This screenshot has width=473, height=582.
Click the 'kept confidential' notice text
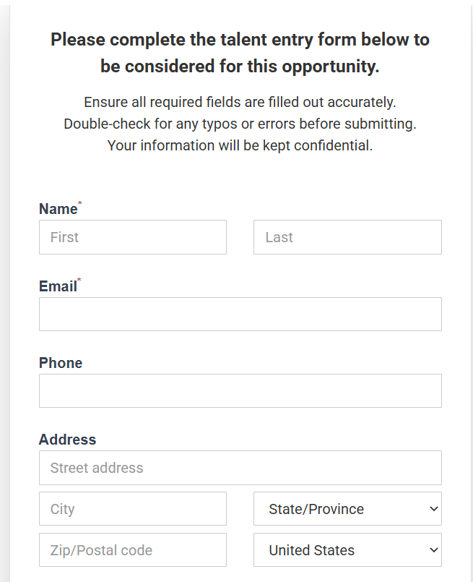240,145
